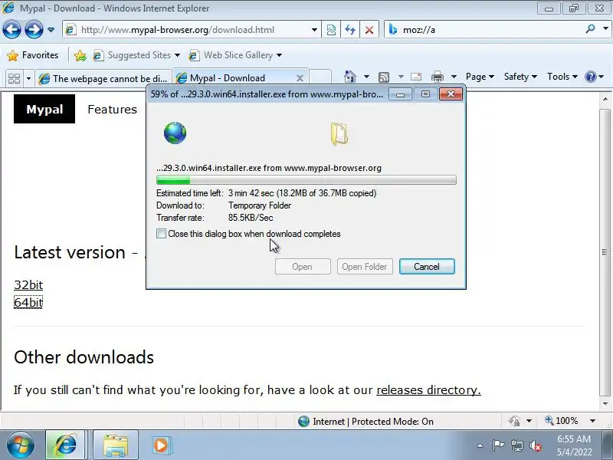Click the red Stop loading icon
613x460 pixels.
point(369,30)
